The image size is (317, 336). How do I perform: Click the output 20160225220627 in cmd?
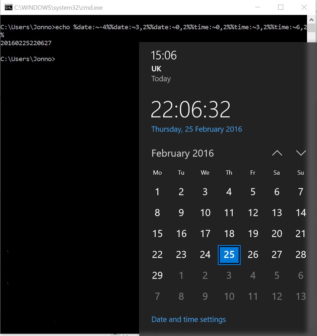(x=26, y=43)
